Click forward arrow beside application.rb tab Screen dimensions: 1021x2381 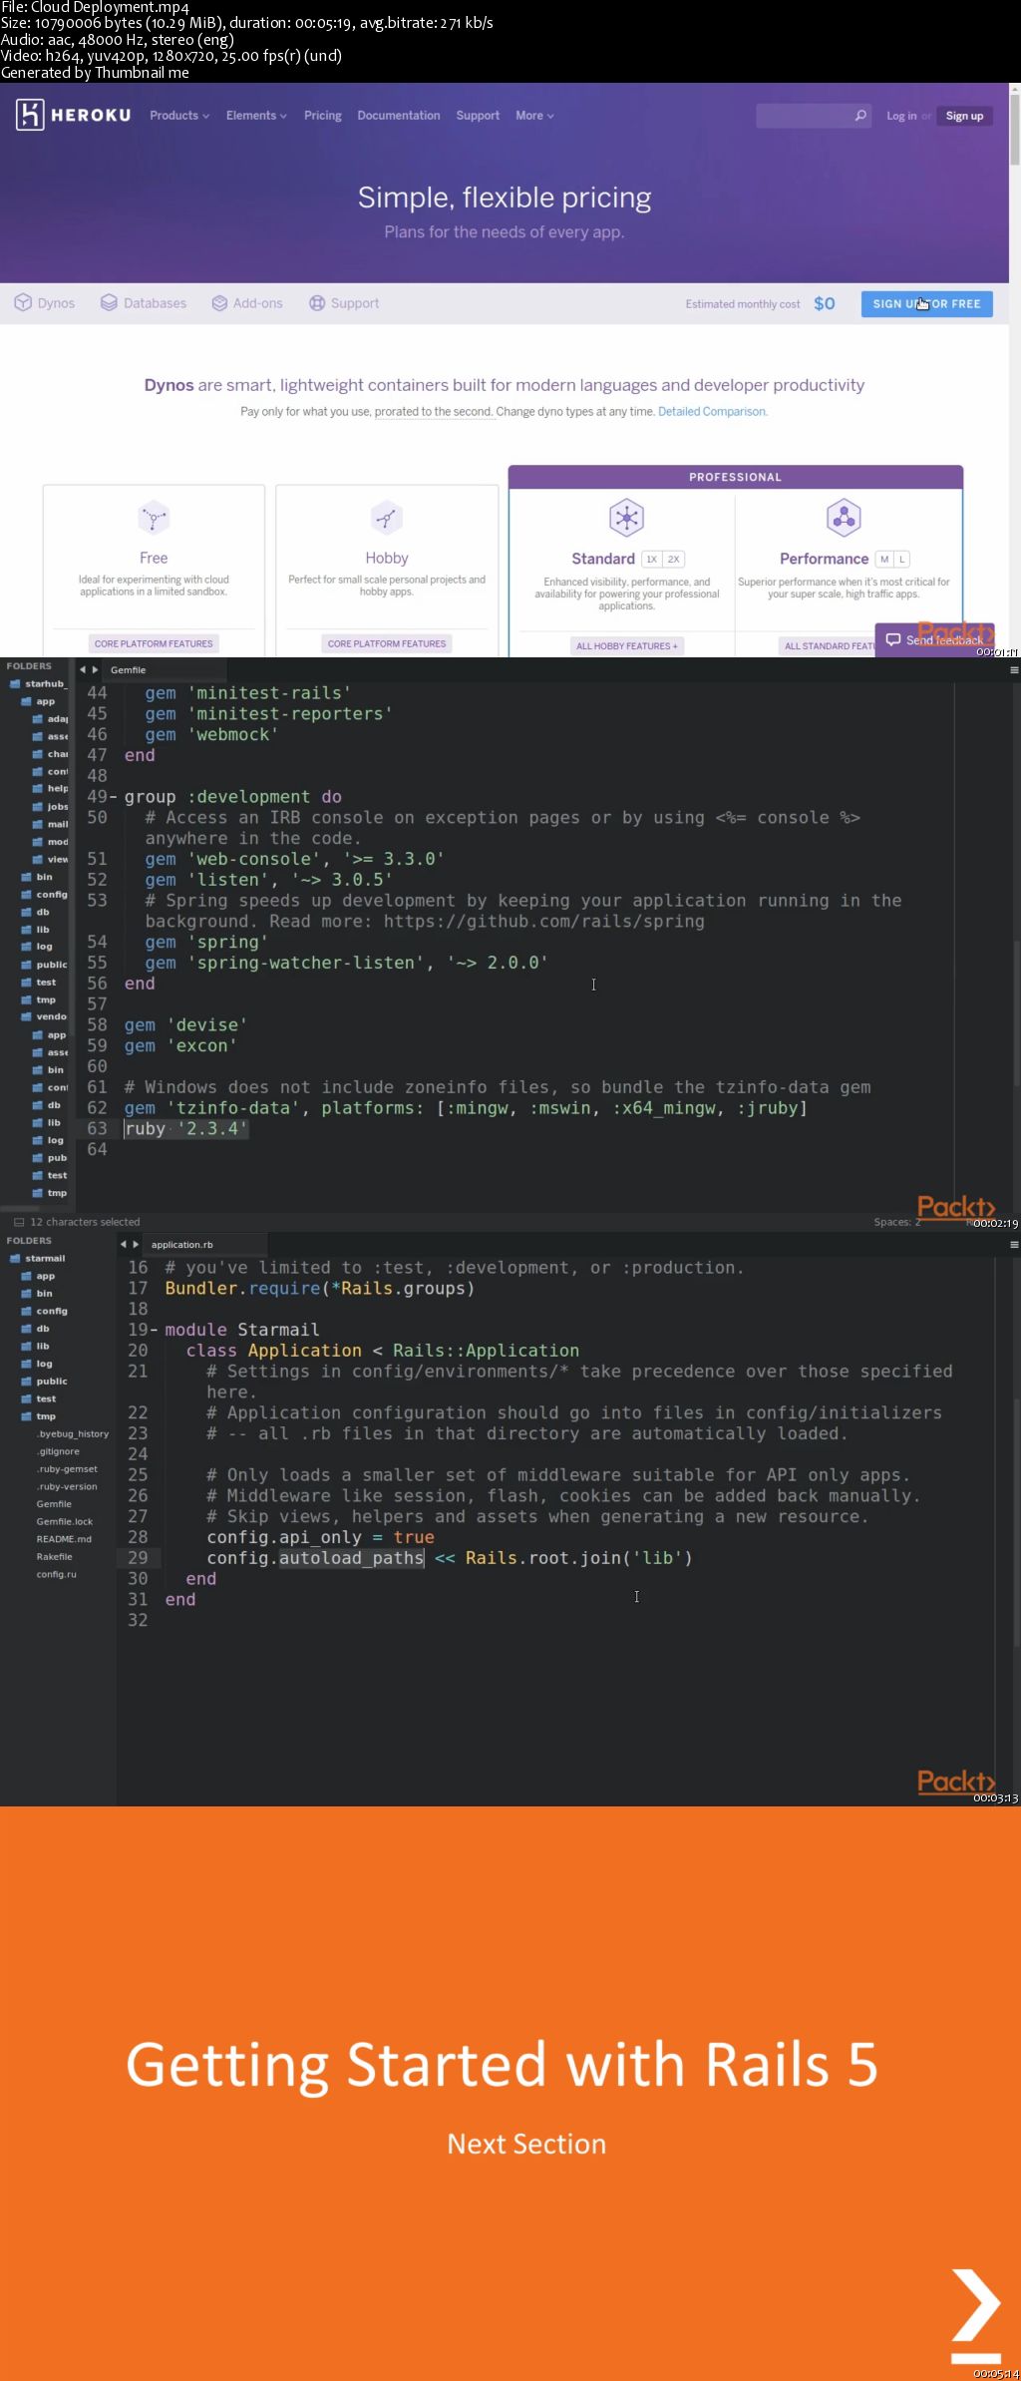[136, 1245]
